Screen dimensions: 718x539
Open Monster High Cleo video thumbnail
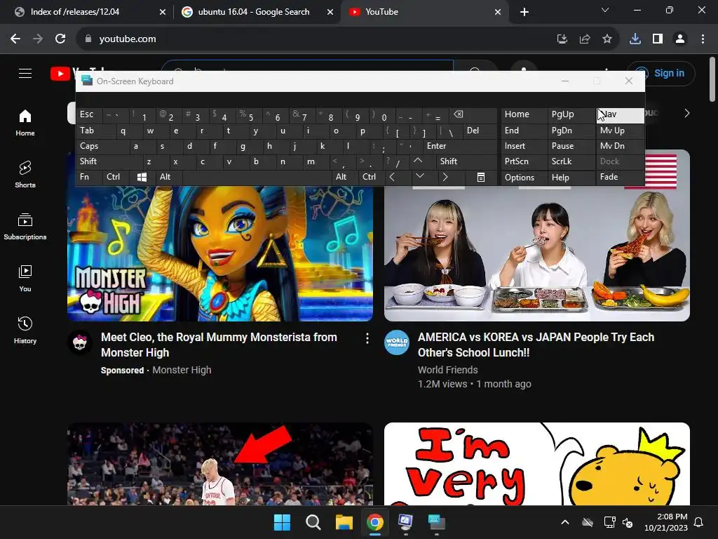(x=220, y=253)
